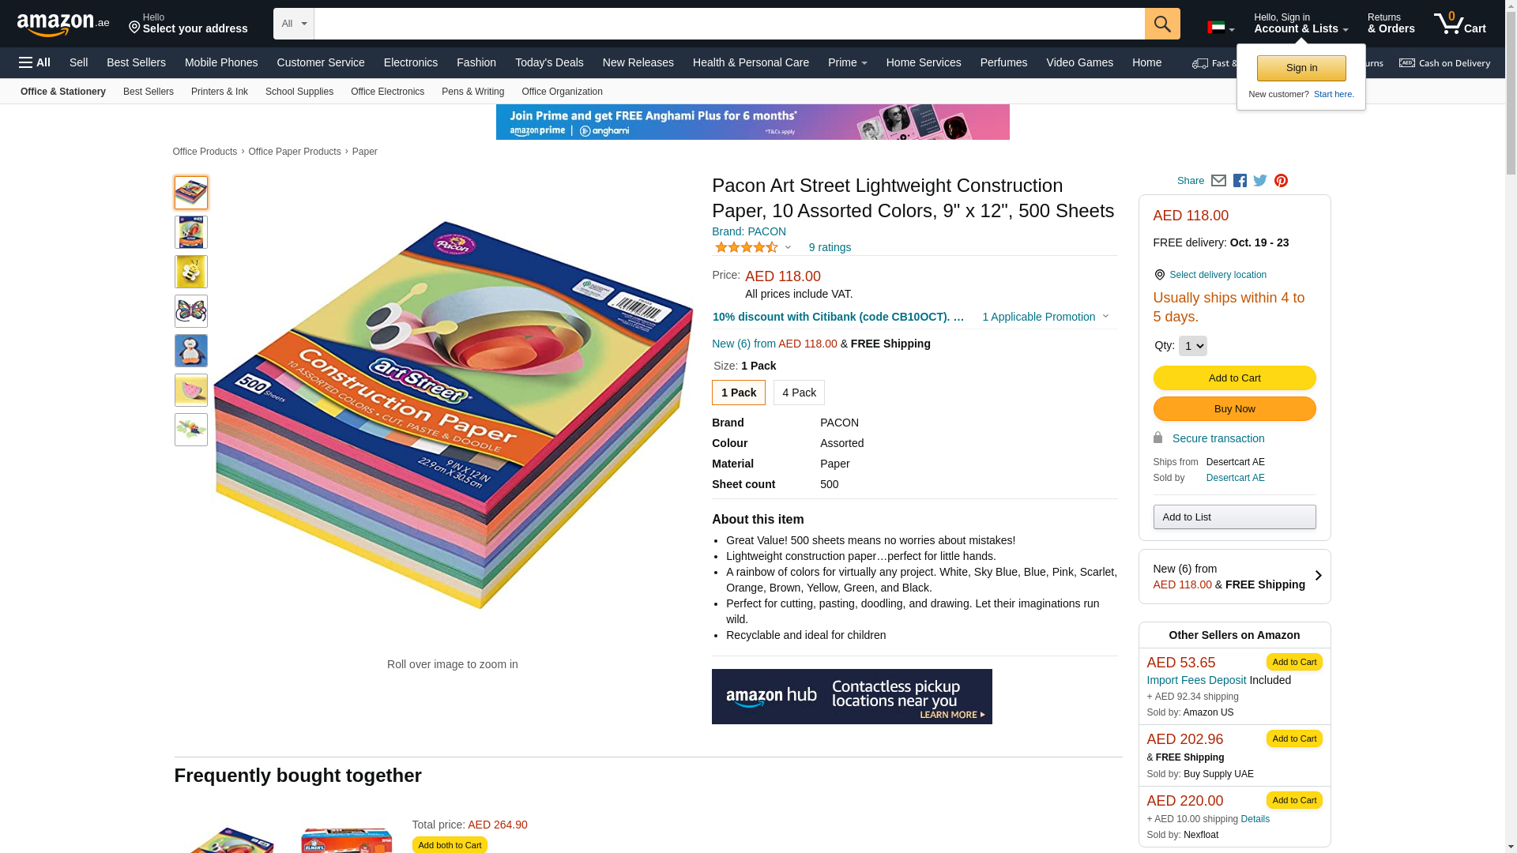Click the Add to Cart button
1517x853 pixels.
click(x=1234, y=378)
